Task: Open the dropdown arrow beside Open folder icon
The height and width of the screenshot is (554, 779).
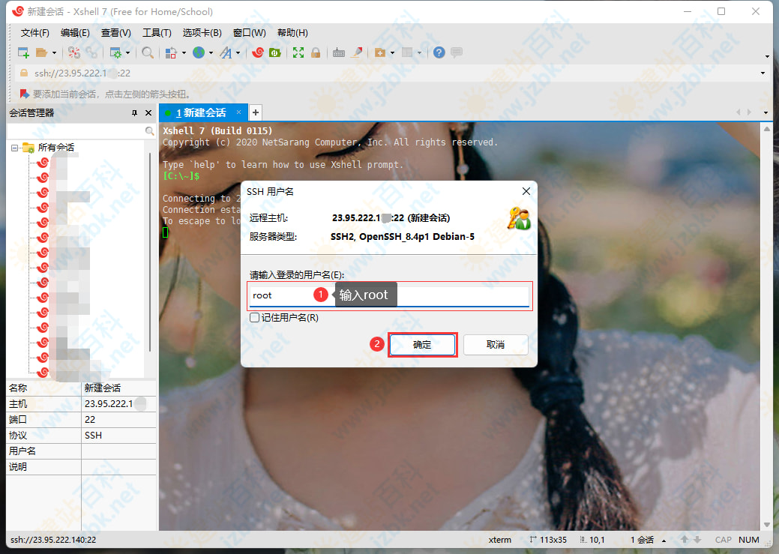Action: click(54, 52)
